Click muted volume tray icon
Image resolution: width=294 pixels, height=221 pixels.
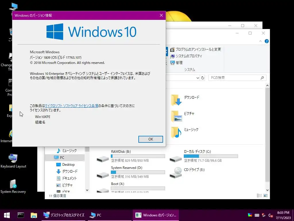[270, 215]
